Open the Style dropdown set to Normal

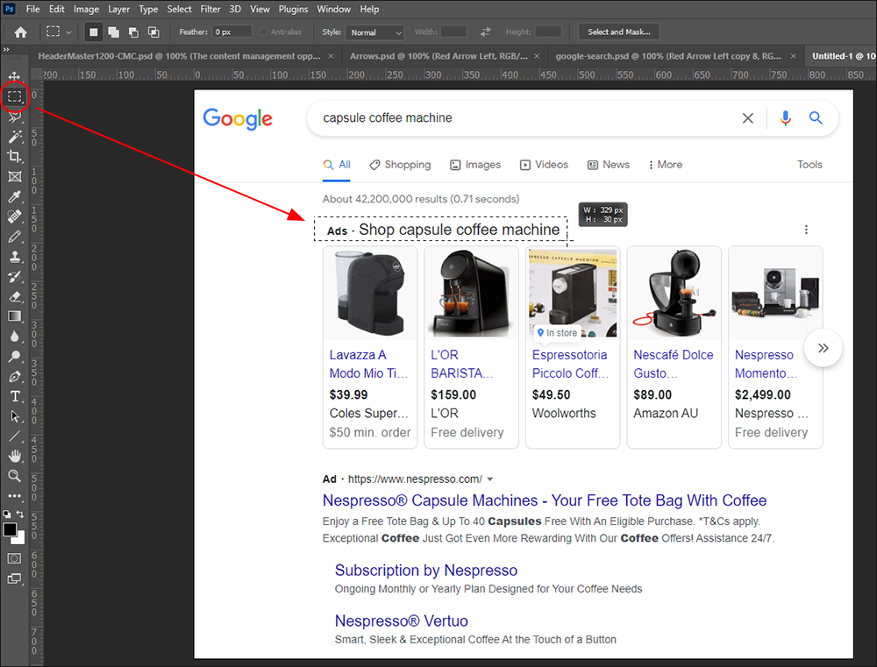click(374, 32)
